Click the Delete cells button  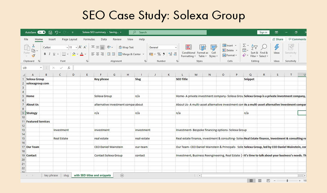[x=228, y=50]
